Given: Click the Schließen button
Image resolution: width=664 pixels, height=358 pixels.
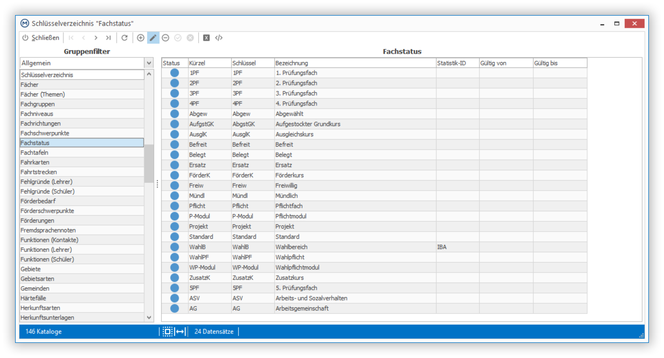Looking at the screenshot, I should 41,38.
